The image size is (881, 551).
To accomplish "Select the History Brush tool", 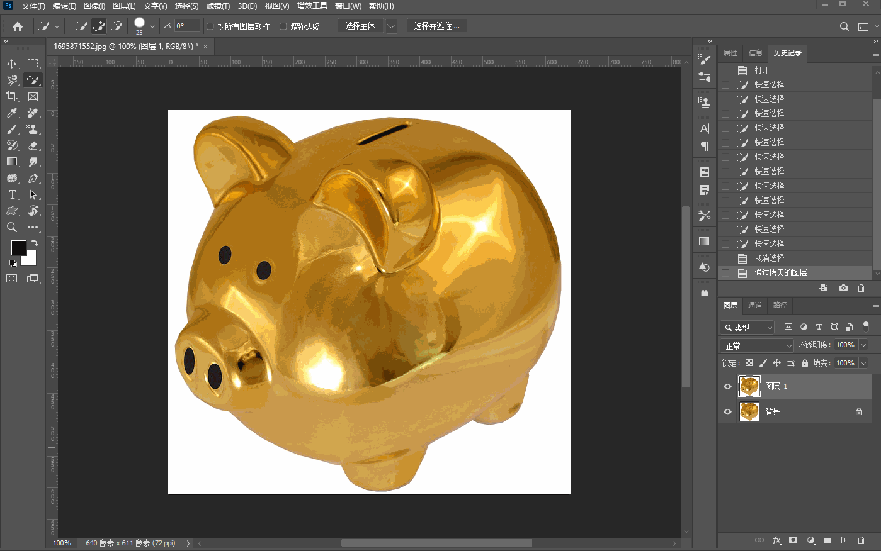I will point(12,145).
